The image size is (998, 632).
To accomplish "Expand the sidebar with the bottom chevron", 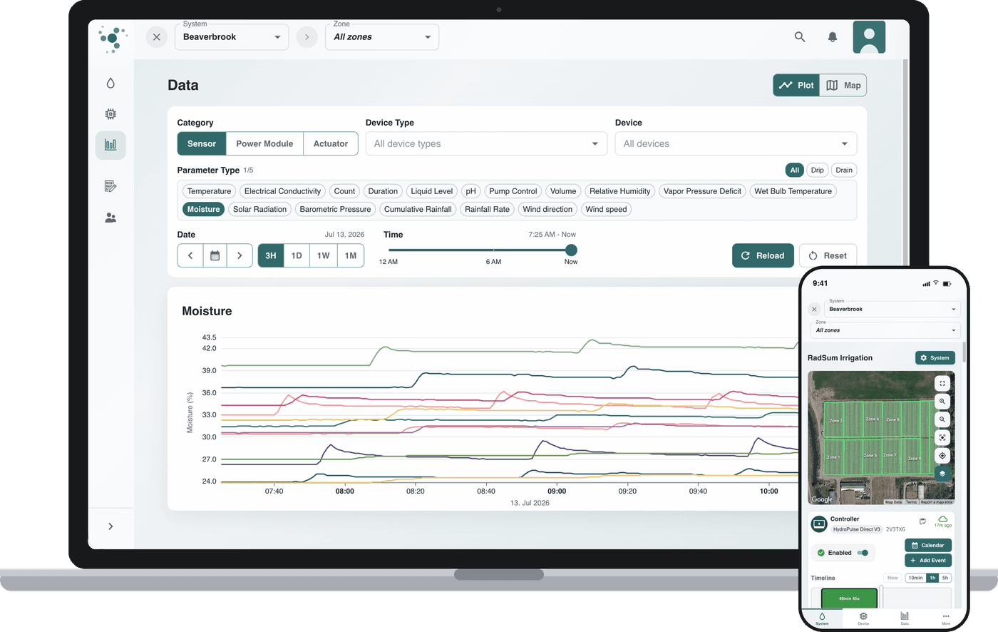I will coord(110,526).
